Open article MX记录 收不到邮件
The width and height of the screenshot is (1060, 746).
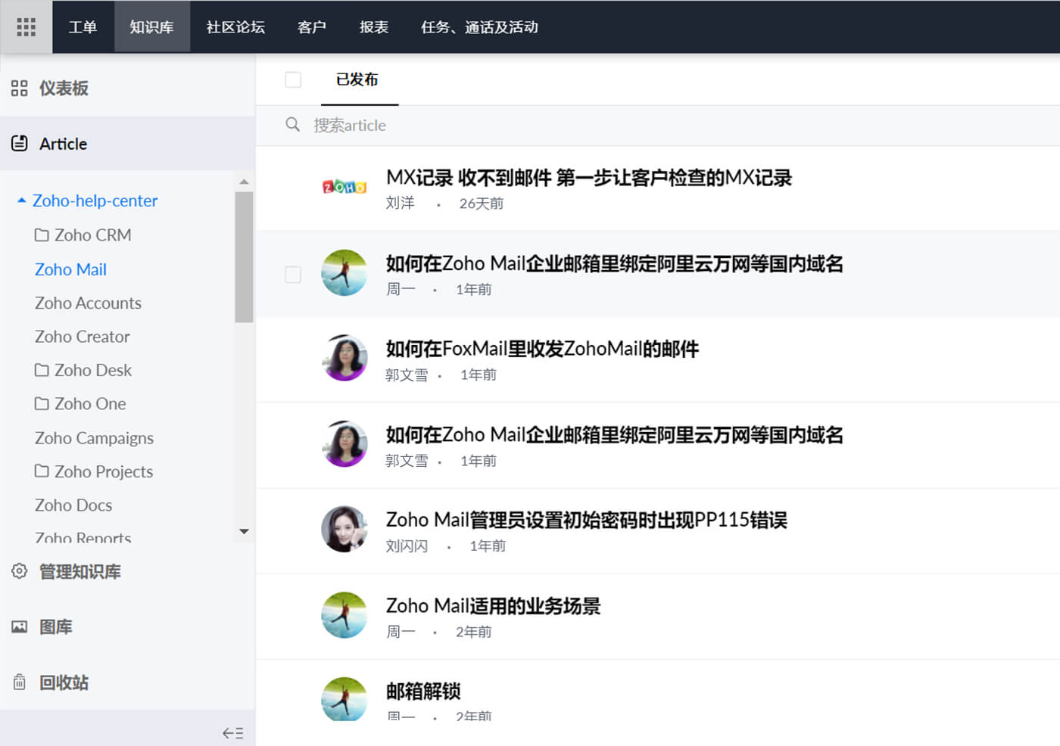click(588, 178)
